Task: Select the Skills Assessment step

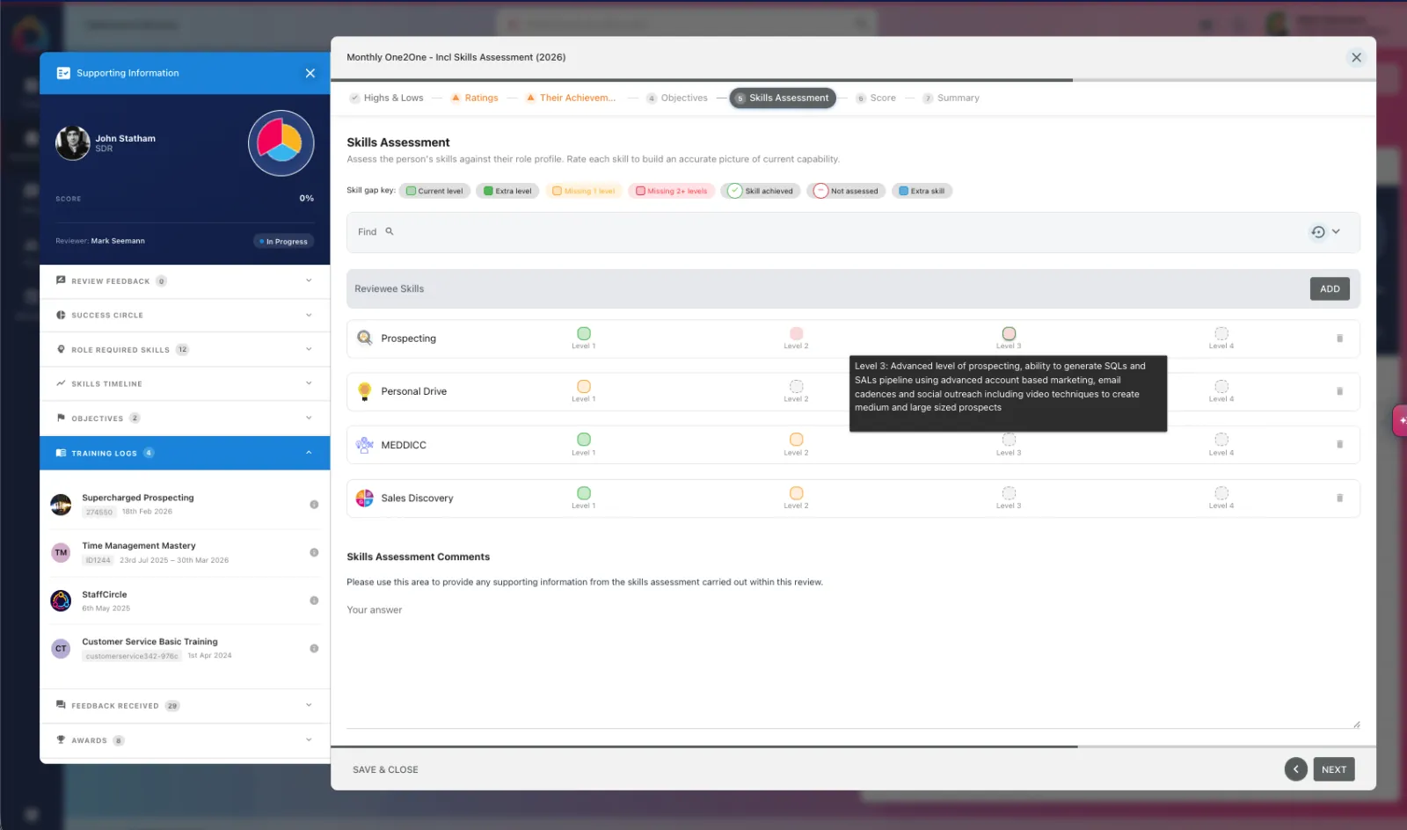Action: coord(783,98)
